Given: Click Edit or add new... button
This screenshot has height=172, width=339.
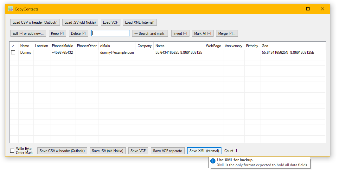Looking at the screenshot, I should (x=28, y=34).
